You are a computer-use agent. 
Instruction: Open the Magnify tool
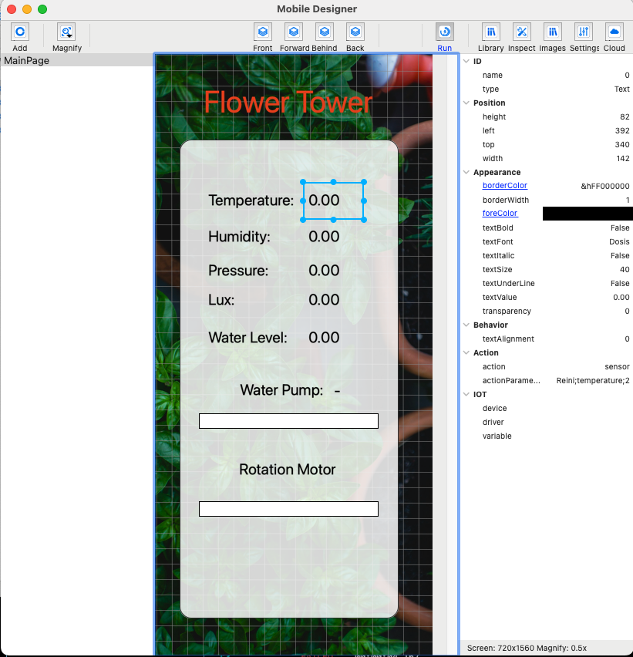[x=66, y=32]
